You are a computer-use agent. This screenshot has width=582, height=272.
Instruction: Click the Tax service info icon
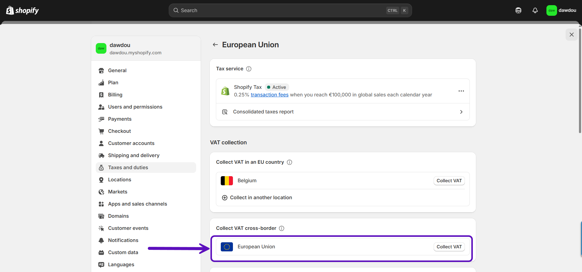tap(248, 69)
